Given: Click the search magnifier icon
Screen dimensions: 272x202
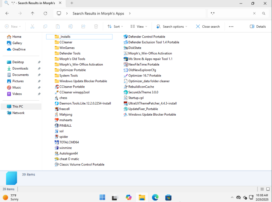Looking at the screenshot, I should 264,13.
